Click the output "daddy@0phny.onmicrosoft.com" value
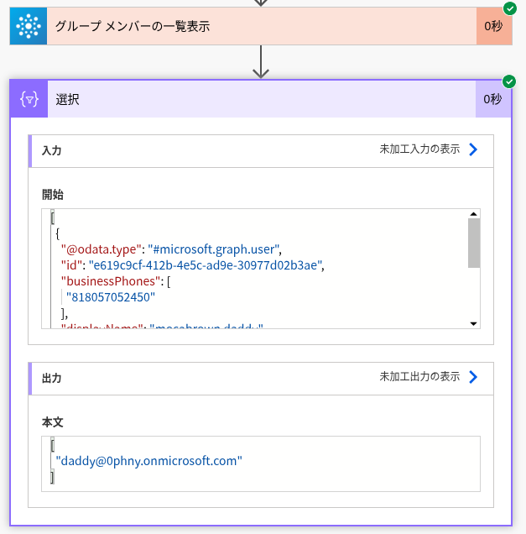Viewport: 526px width, 534px height. (149, 461)
